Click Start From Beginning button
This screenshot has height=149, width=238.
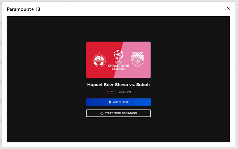(118, 113)
